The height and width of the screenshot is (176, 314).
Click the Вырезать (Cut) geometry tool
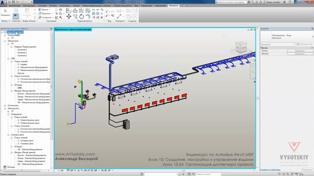pos(45,13)
